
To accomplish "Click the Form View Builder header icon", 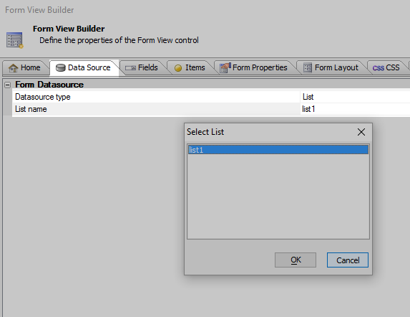I will tap(15, 40).
